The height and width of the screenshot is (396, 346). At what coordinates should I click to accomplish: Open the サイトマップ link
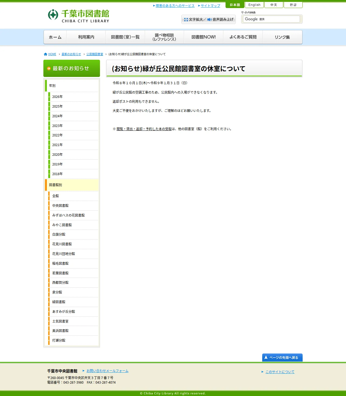click(210, 6)
